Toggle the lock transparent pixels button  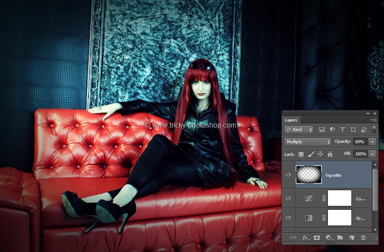[301, 154]
